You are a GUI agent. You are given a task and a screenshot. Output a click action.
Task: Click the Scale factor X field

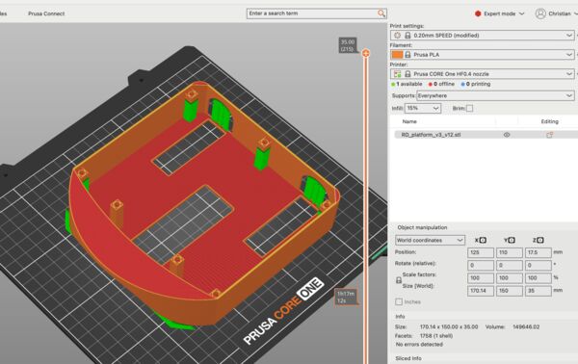point(481,277)
